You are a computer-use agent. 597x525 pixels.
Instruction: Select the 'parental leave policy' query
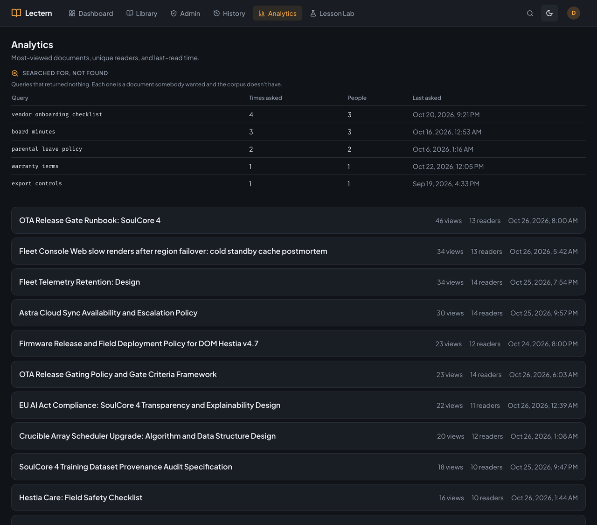(x=47, y=149)
